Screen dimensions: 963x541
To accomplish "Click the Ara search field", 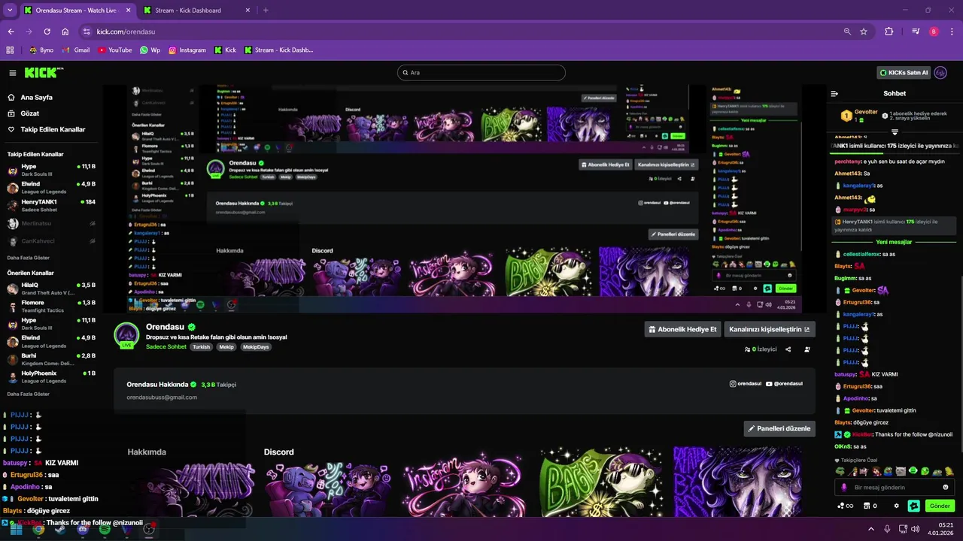I will pyautogui.click(x=481, y=73).
